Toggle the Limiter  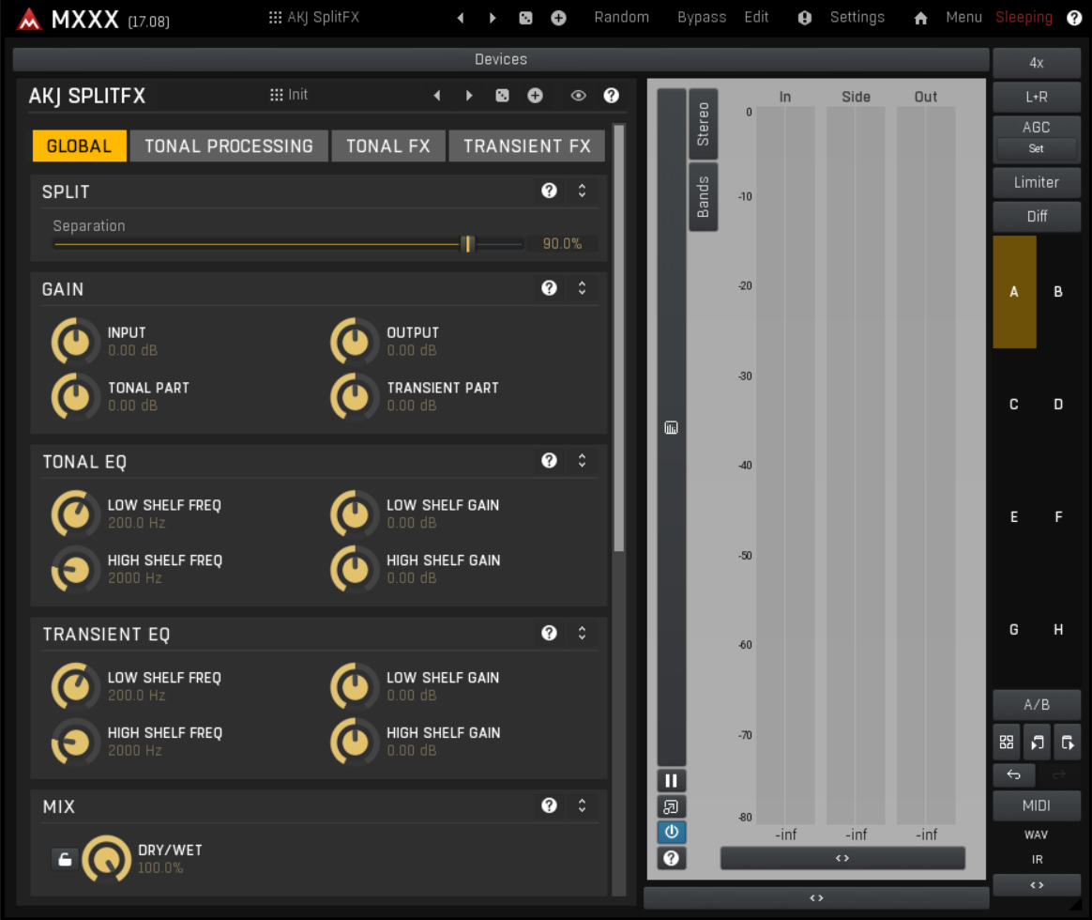[x=1037, y=183]
